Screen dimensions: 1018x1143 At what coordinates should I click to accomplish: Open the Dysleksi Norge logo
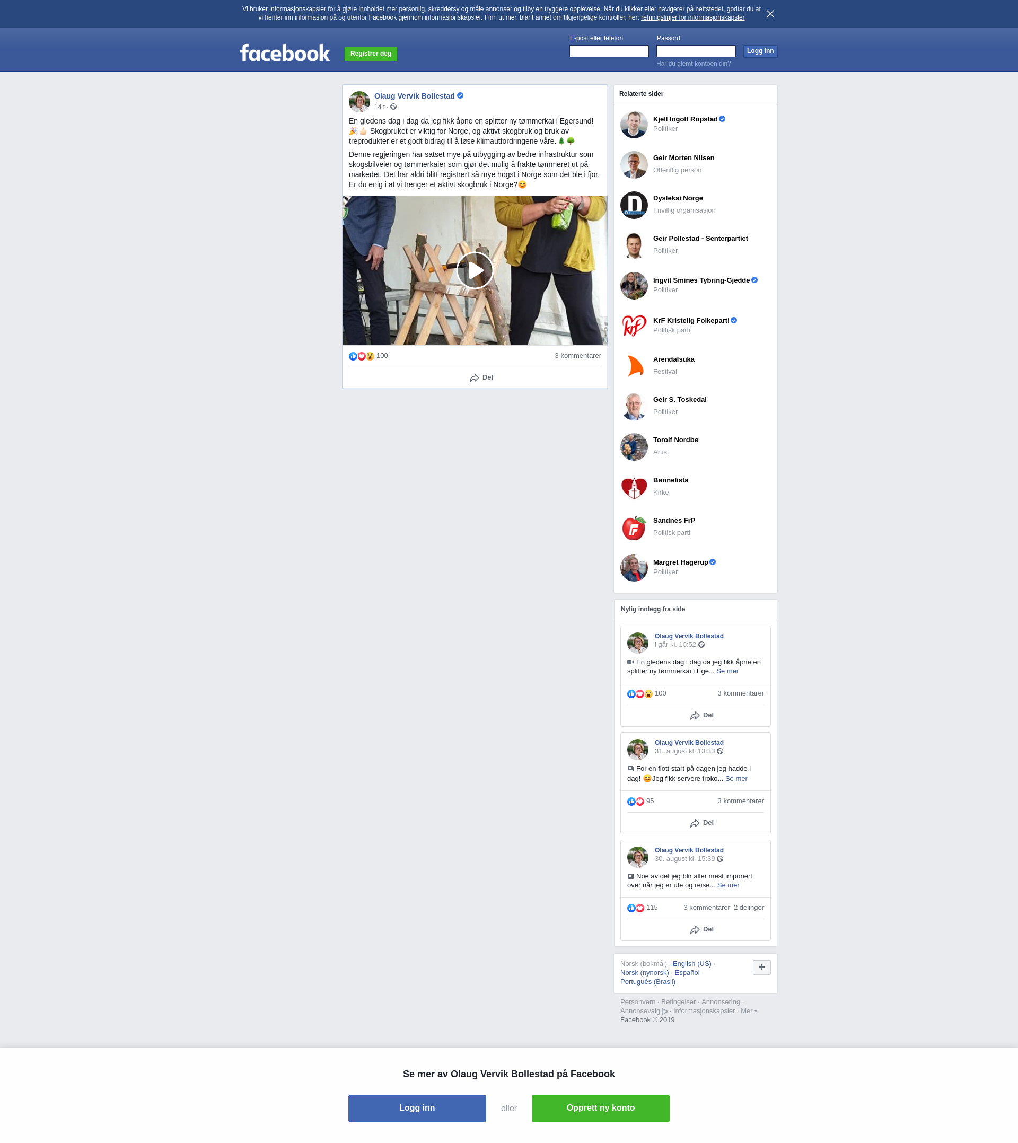click(634, 205)
